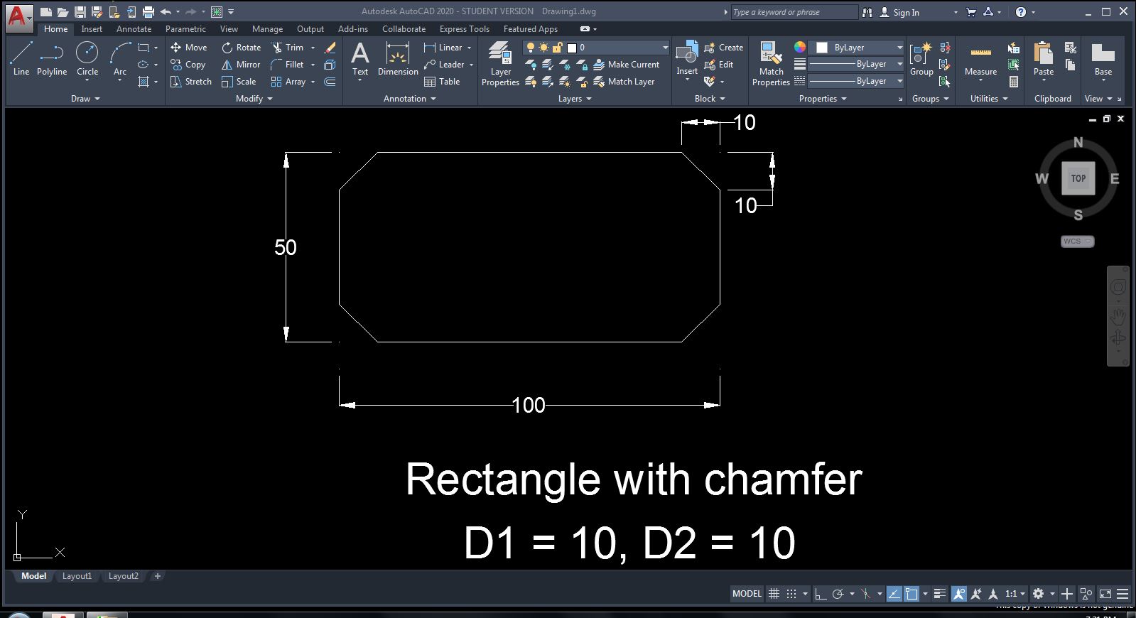The width and height of the screenshot is (1136, 618).
Task: Click the Plot printer icon
Action: [148, 12]
